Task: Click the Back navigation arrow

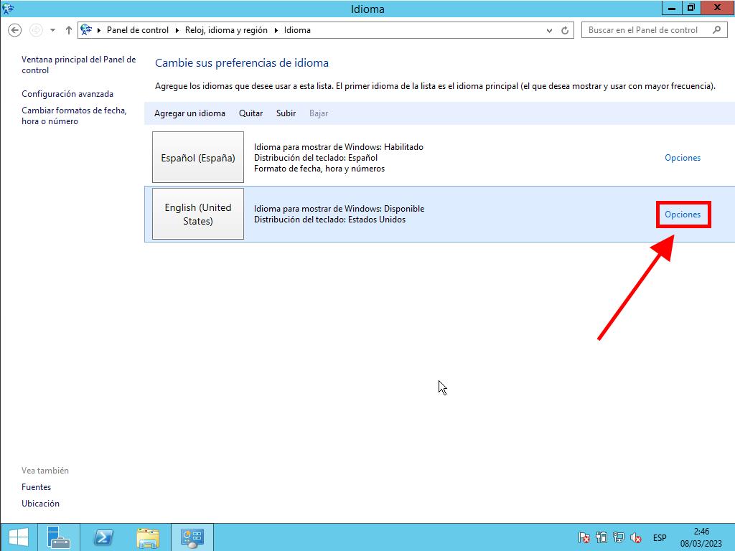Action: pyautogui.click(x=14, y=30)
